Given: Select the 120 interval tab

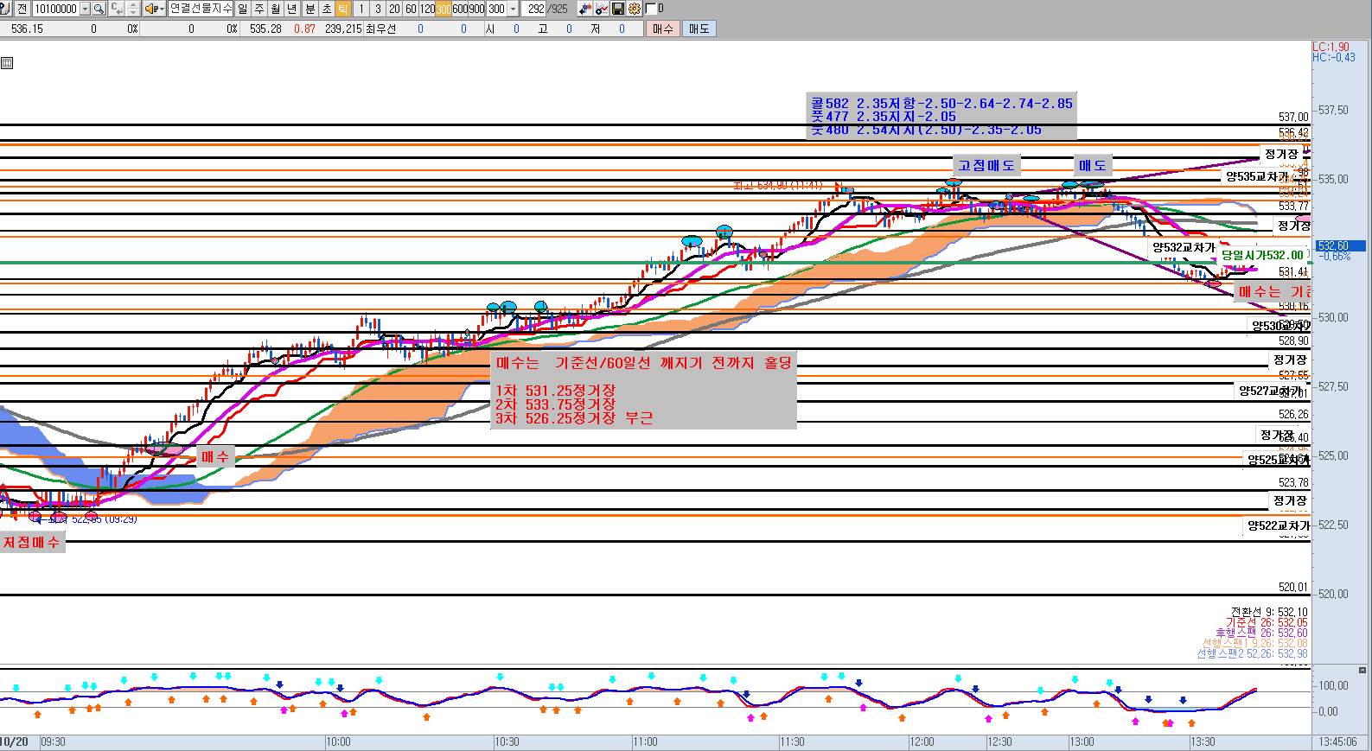Looking at the screenshot, I should click(427, 9).
